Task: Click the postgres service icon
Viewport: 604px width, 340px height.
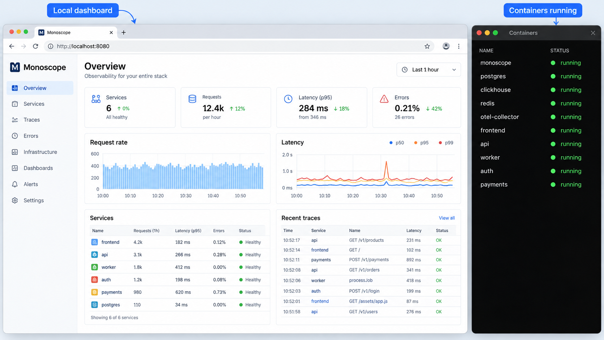Action: click(x=95, y=305)
